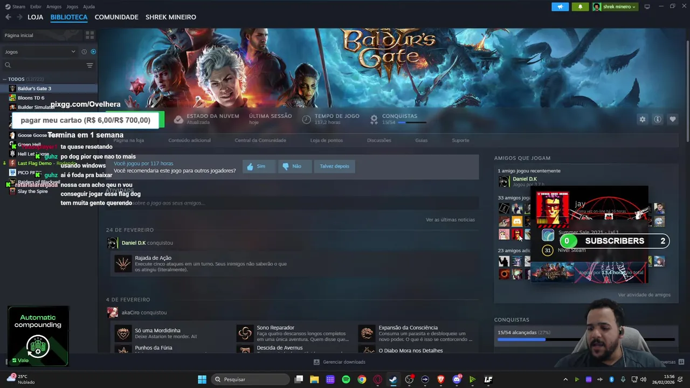The image size is (690, 388).
Task: Select the BIBLIOTECA tab
Action: [69, 17]
